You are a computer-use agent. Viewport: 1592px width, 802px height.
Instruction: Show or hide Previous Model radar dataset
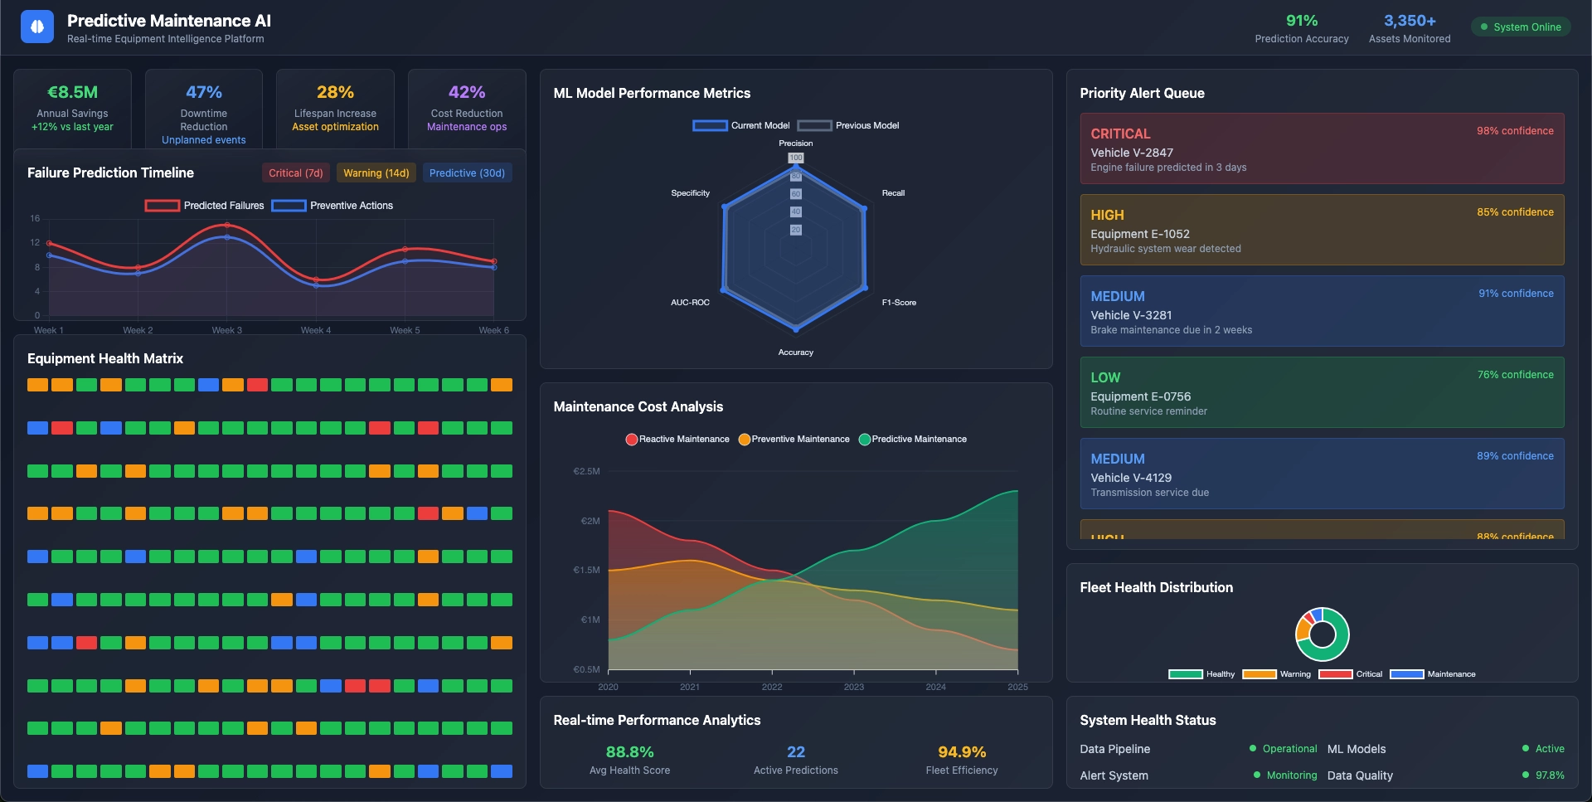[x=814, y=126]
